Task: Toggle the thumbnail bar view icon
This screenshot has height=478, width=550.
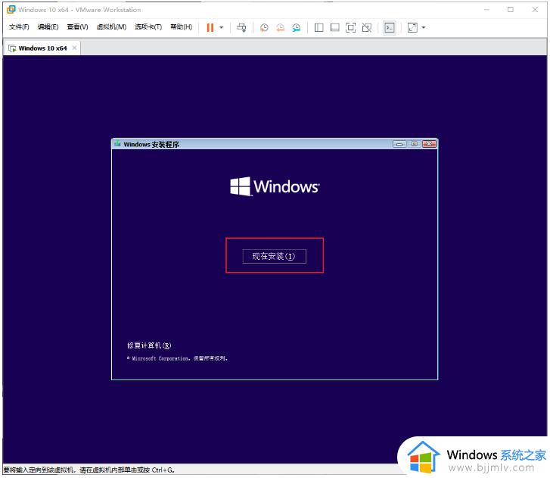Action: pos(335,27)
